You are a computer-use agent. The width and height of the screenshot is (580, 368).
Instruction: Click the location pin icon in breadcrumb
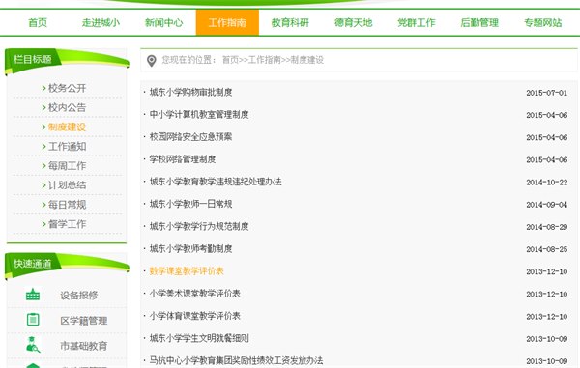point(152,61)
